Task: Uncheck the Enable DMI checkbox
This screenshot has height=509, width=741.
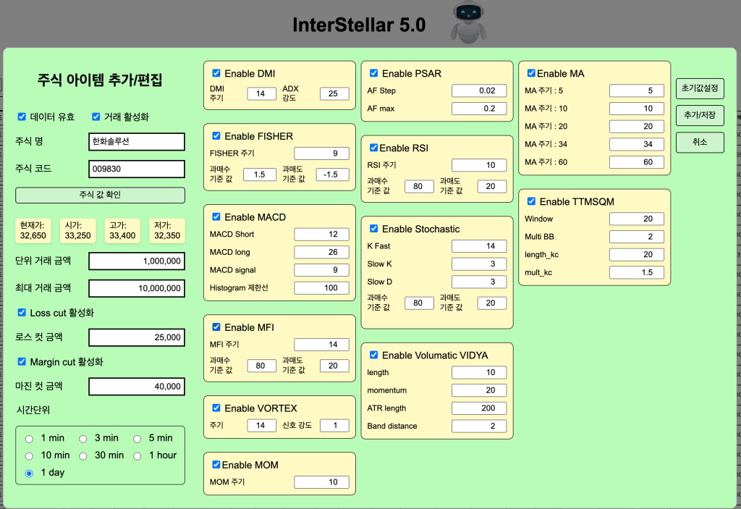Action: pyautogui.click(x=216, y=73)
